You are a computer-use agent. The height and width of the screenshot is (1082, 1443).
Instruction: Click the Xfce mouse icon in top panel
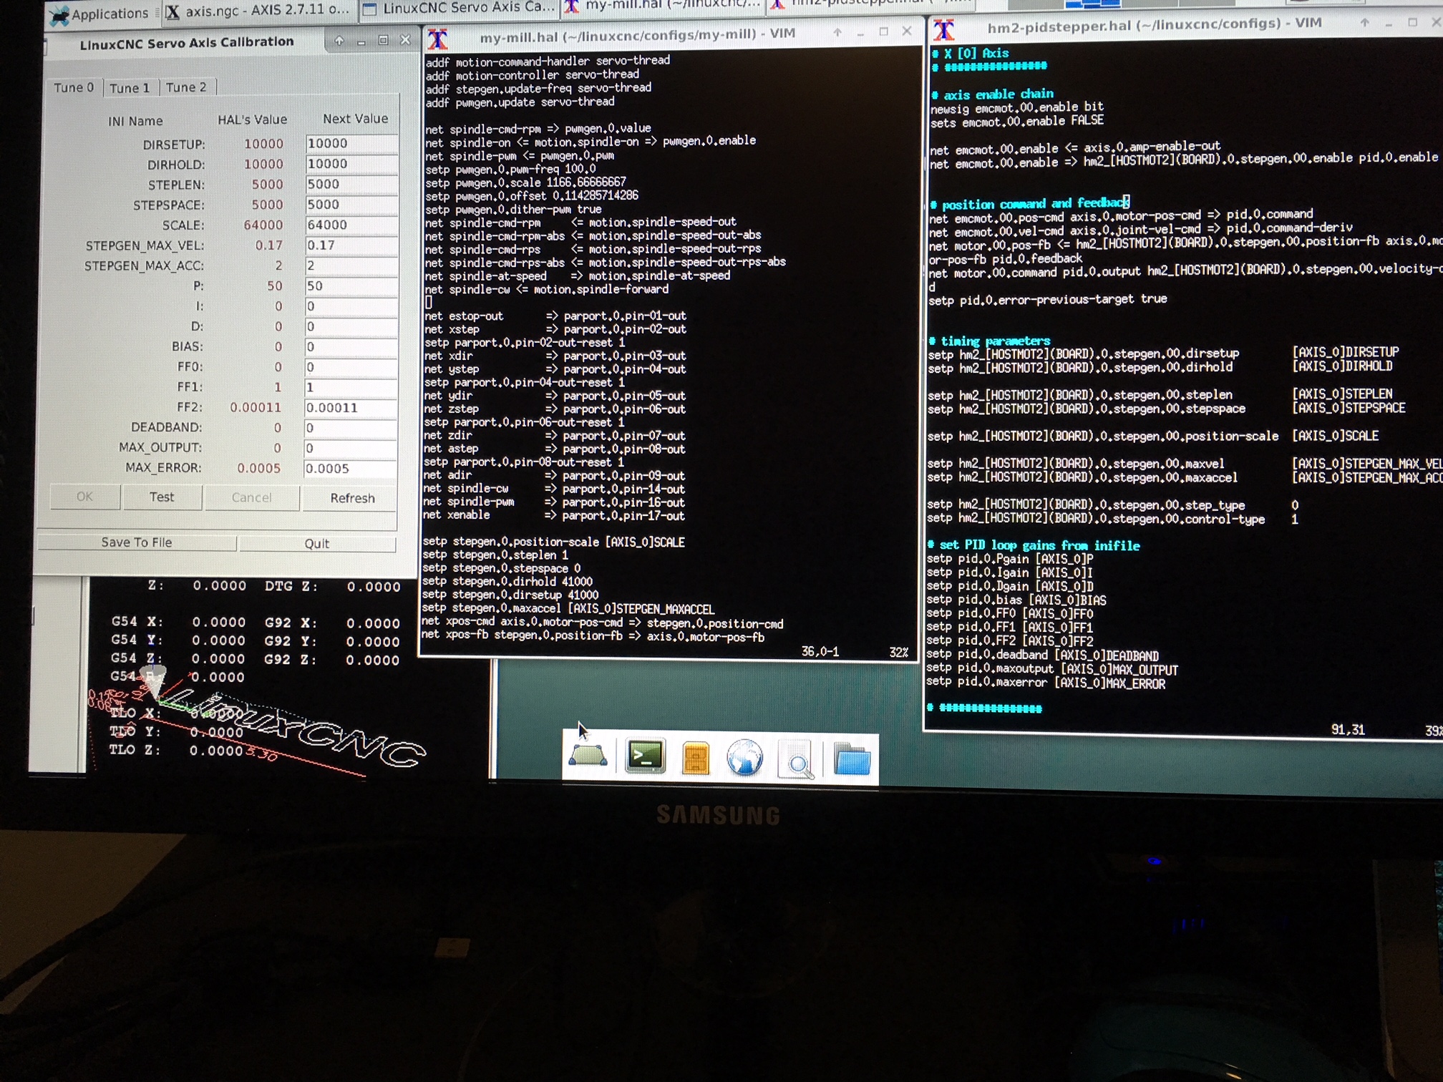(59, 14)
